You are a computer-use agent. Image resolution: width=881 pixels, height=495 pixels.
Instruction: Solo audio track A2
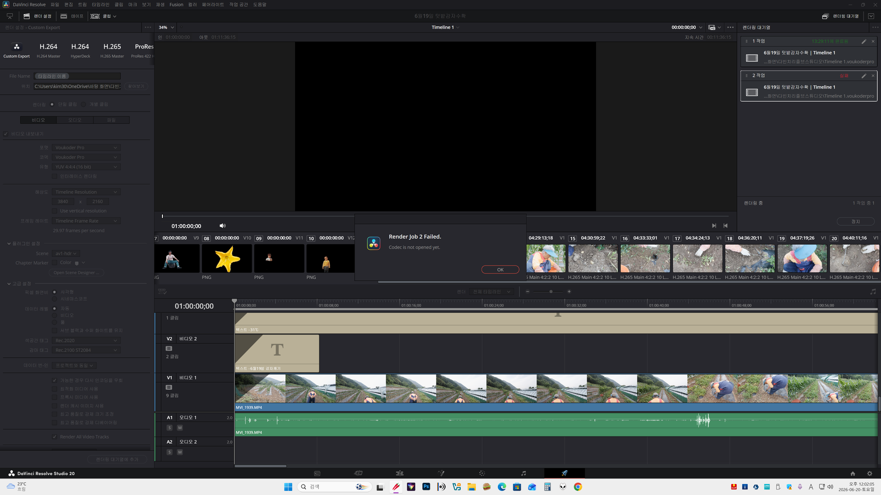169,452
